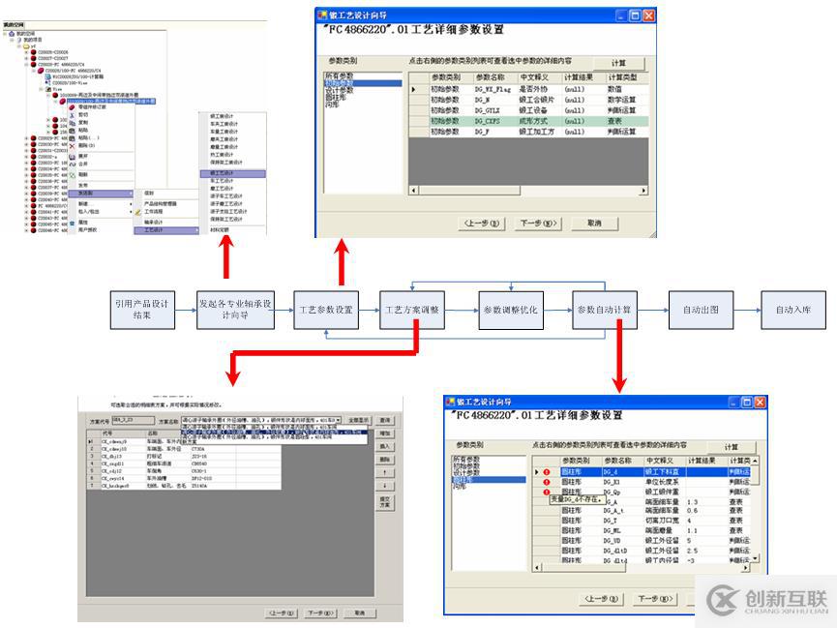Click right arrow of top wizard horizontal scrollbar
Viewport: 837px width, 628px height.
(643, 190)
